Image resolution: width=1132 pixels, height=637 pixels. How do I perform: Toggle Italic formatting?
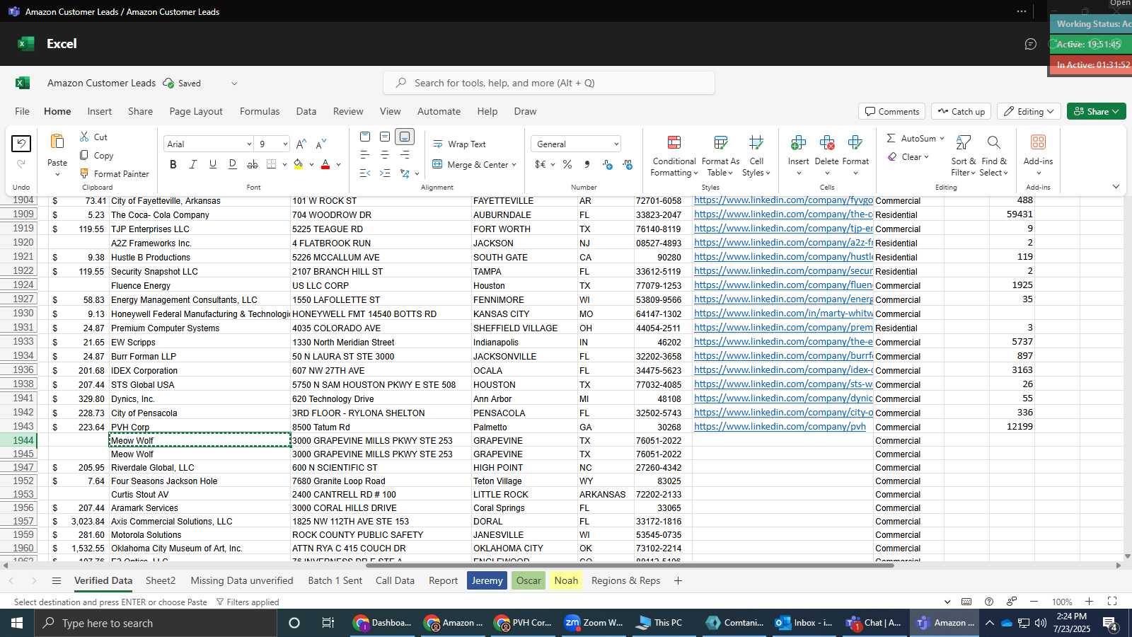[x=193, y=164]
